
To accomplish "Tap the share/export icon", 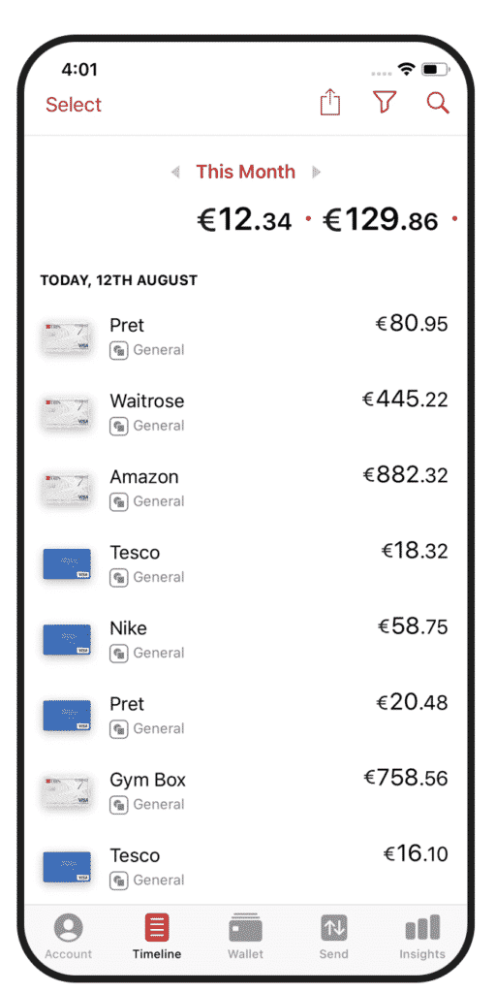I will [330, 102].
